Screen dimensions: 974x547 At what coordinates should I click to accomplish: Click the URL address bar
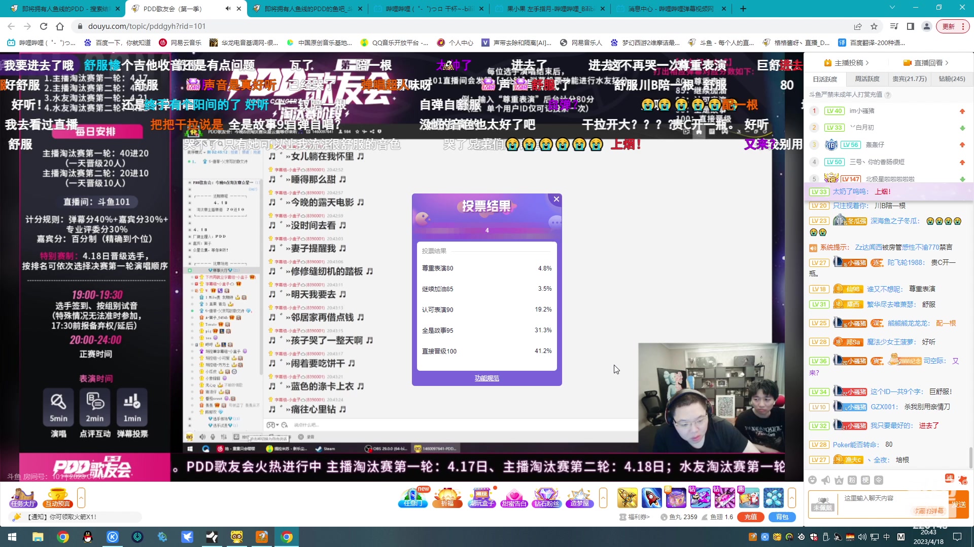457,26
